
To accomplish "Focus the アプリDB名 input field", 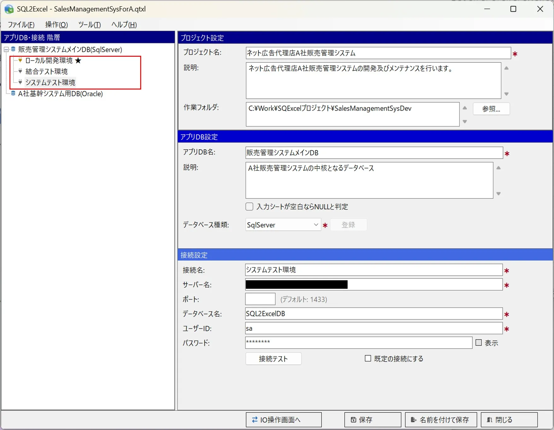I will (374, 153).
